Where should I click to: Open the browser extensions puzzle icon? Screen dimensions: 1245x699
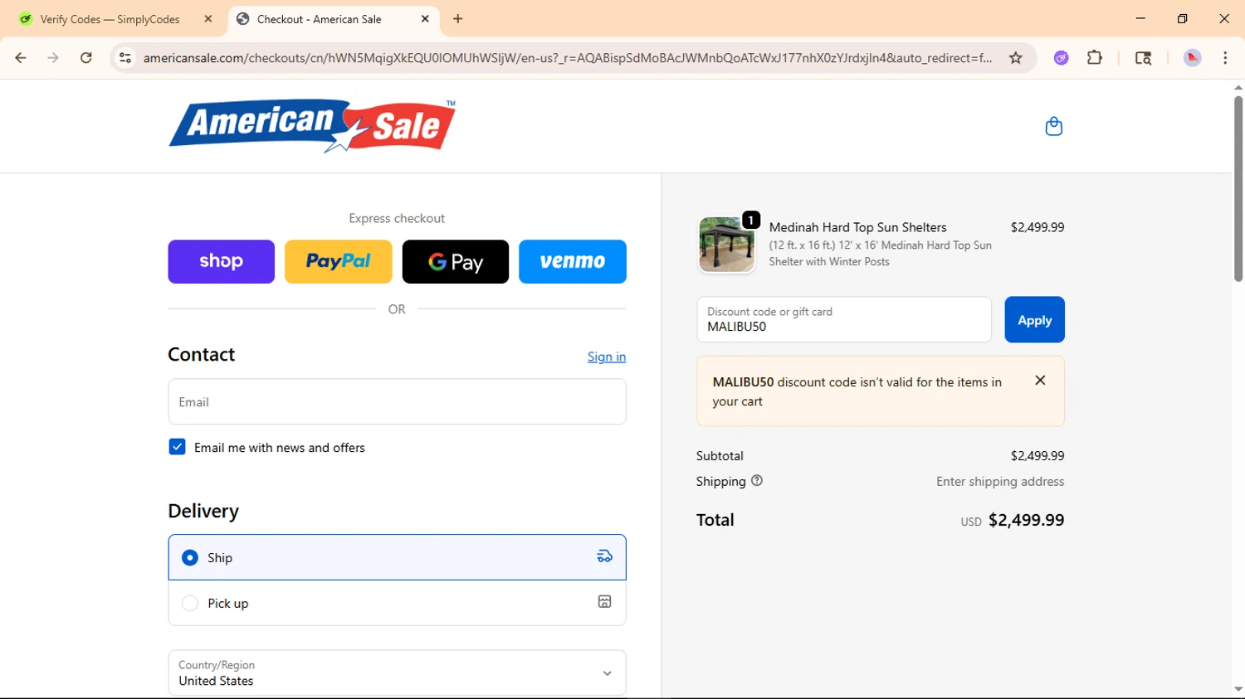click(1095, 58)
